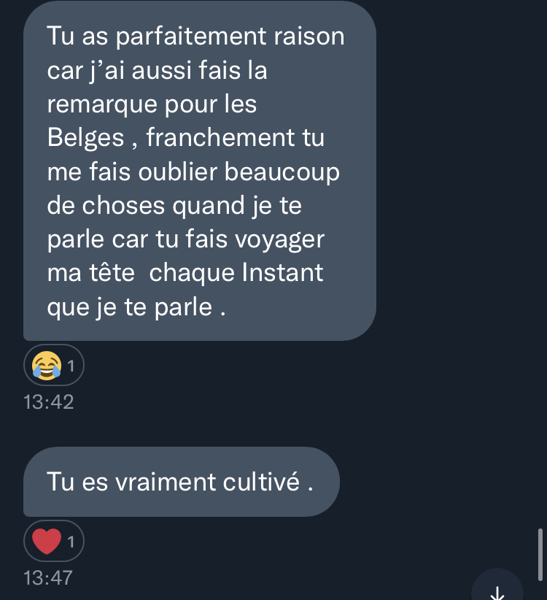
Task: Click the 13:42 timestamp
Action: [x=49, y=401]
